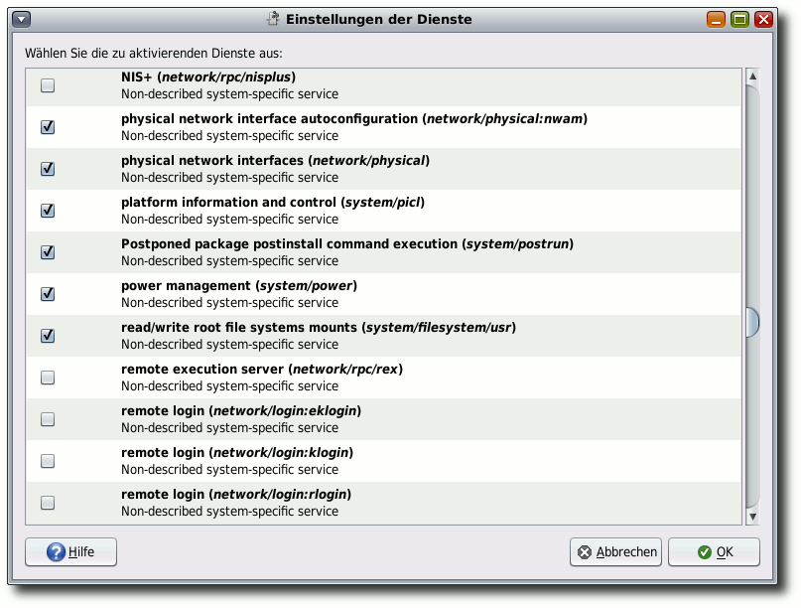The image size is (801, 608).
Task: Click the blue question mark Hilfe icon
Action: tap(56, 551)
